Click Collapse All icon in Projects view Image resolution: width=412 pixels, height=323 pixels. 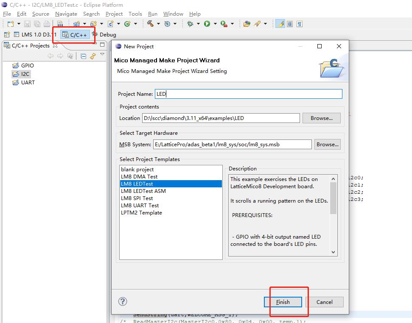pos(84,56)
